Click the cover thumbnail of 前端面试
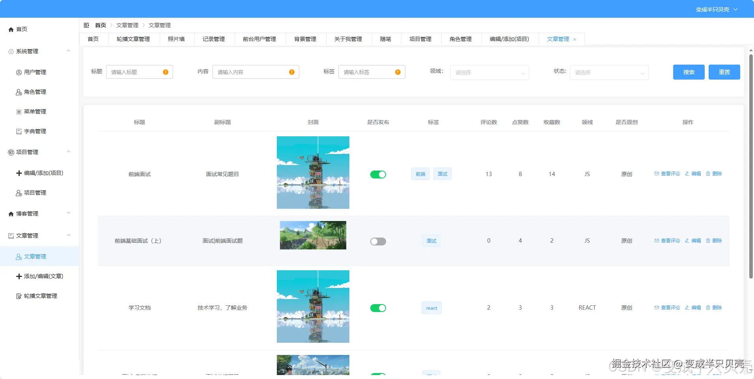 (313, 173)
